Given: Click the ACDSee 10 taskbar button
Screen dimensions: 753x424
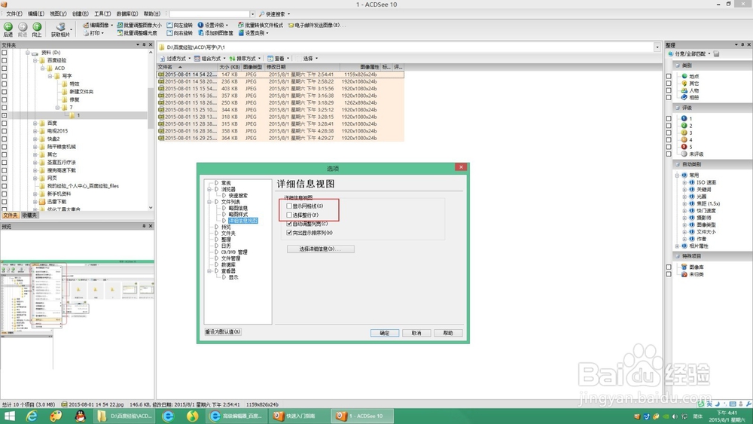Looking at the screenshot, I should point(363,416).
